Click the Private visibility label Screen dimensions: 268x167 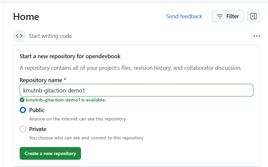pos(38,129)
